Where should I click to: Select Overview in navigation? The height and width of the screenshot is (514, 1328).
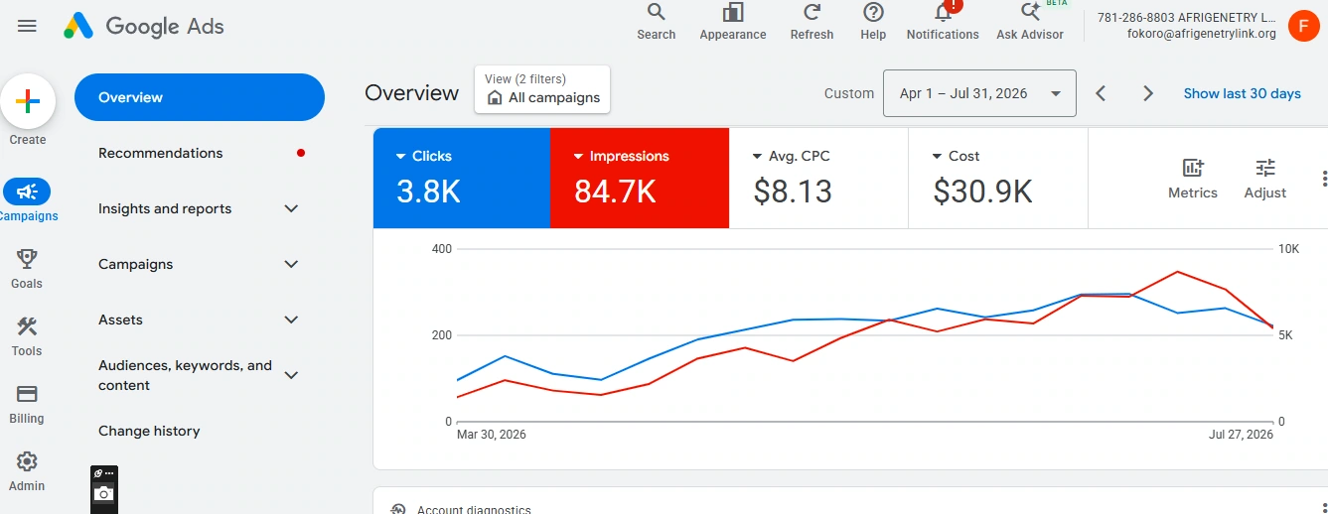[200, 97]
